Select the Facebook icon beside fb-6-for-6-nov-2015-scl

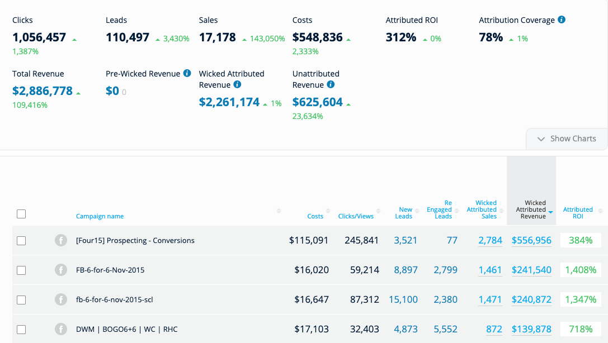61,299
